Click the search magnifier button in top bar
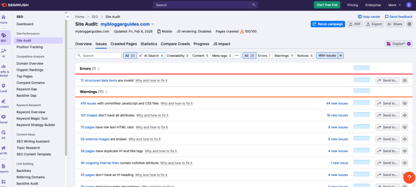The image size is (416, 187). pos(254,5)
